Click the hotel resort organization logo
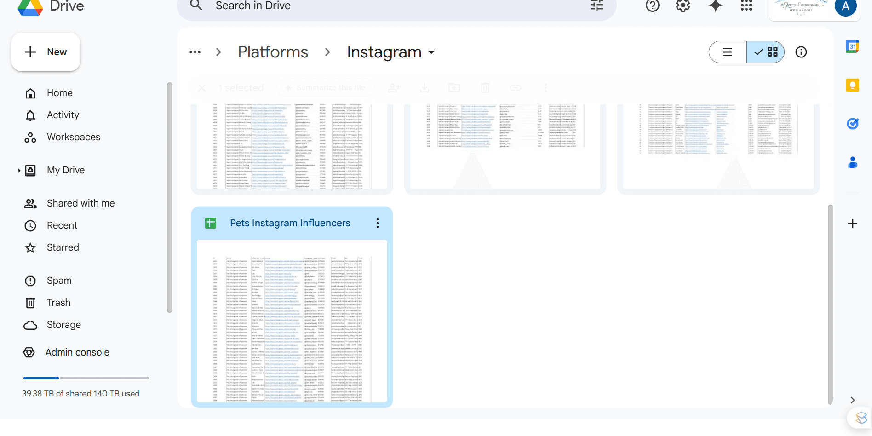 [801, 7]
